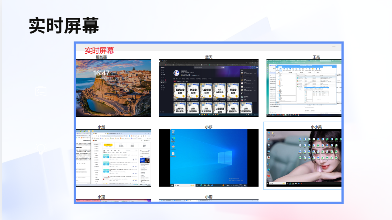Click the Windows logo on 小莎's wallpaper
This screenshot has width=392, height=220.
click(225, 158)
